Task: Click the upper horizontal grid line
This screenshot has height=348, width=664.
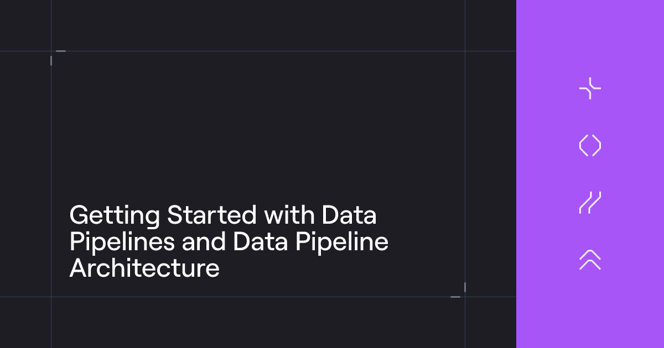Action: 258,51
